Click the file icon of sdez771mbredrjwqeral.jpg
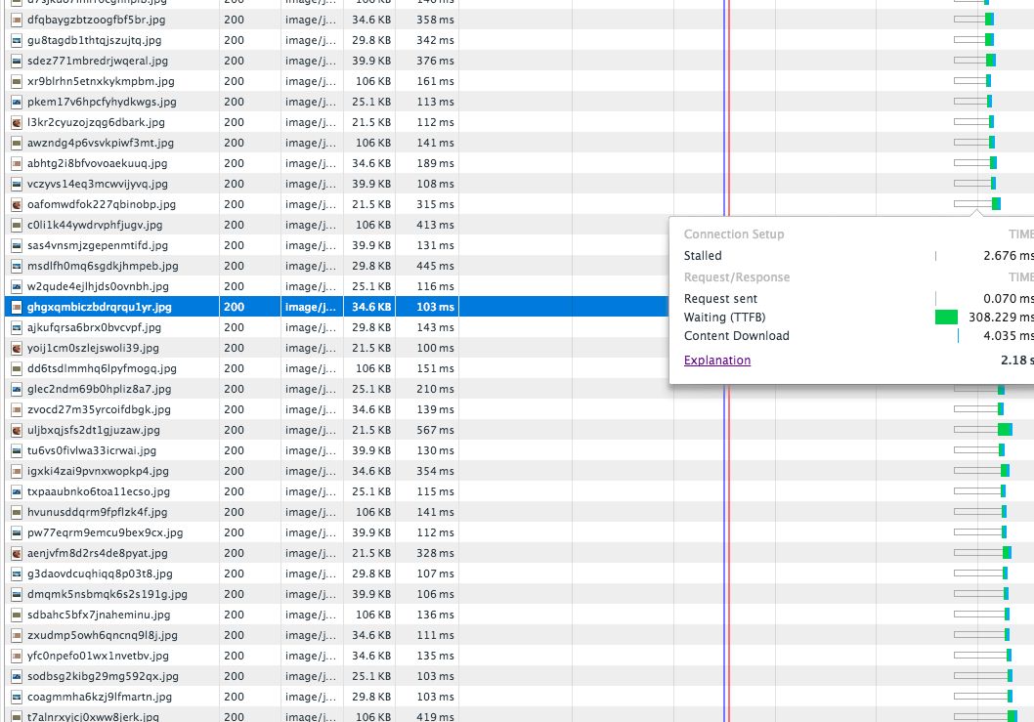 coord(17,61)
